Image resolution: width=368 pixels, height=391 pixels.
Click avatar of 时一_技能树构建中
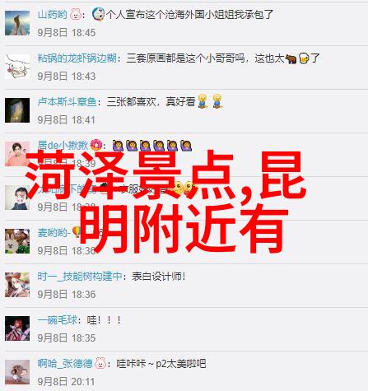[x=17, y=285]
